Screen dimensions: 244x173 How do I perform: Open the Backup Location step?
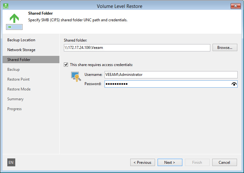pos(21,40)
